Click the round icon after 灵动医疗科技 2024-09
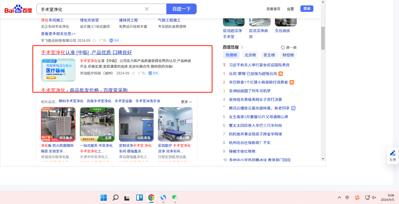The height and width of the screenshot is (204, 399). (133, 73)
